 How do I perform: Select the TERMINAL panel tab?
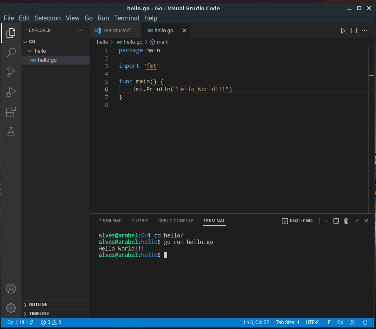coord(215,221)
